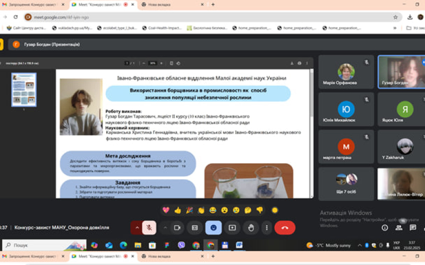Raise your hand in the meeting
Viewport: 425px width, 265px height.
pyautogui.click(x=251, y=228)
